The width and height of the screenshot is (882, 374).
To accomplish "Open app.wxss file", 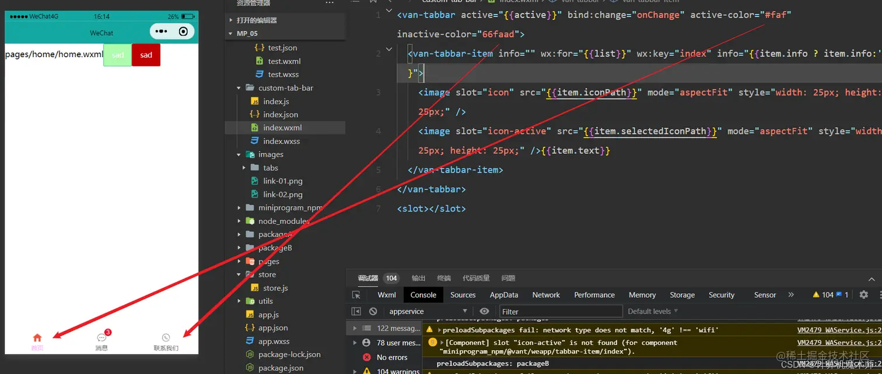I will click(274, 341).
